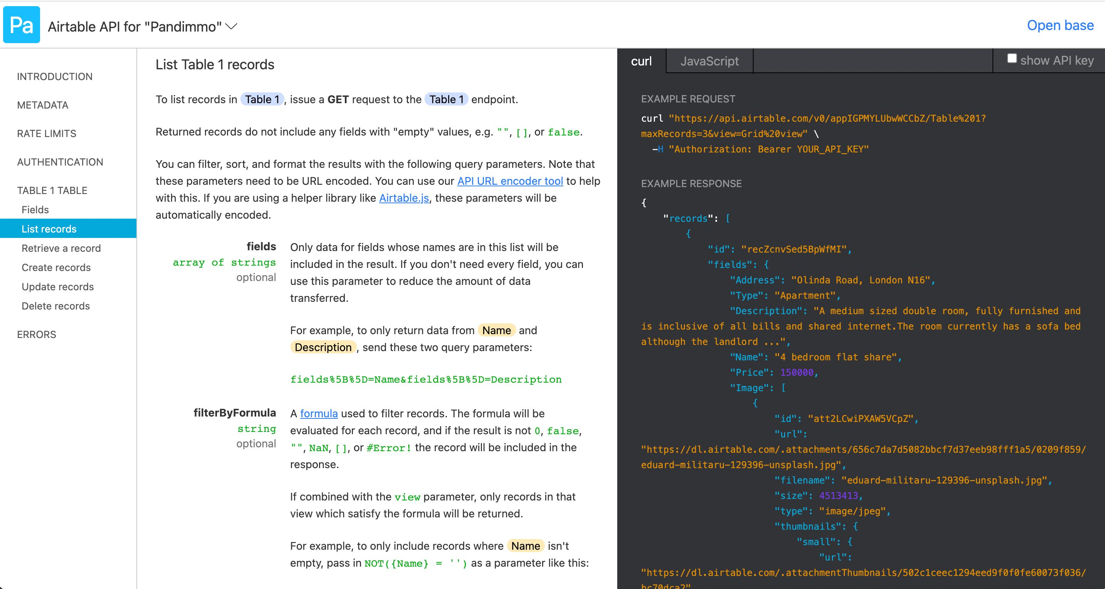
Task: Open the base switcher chevron dropdown
Action: point(230,27)
